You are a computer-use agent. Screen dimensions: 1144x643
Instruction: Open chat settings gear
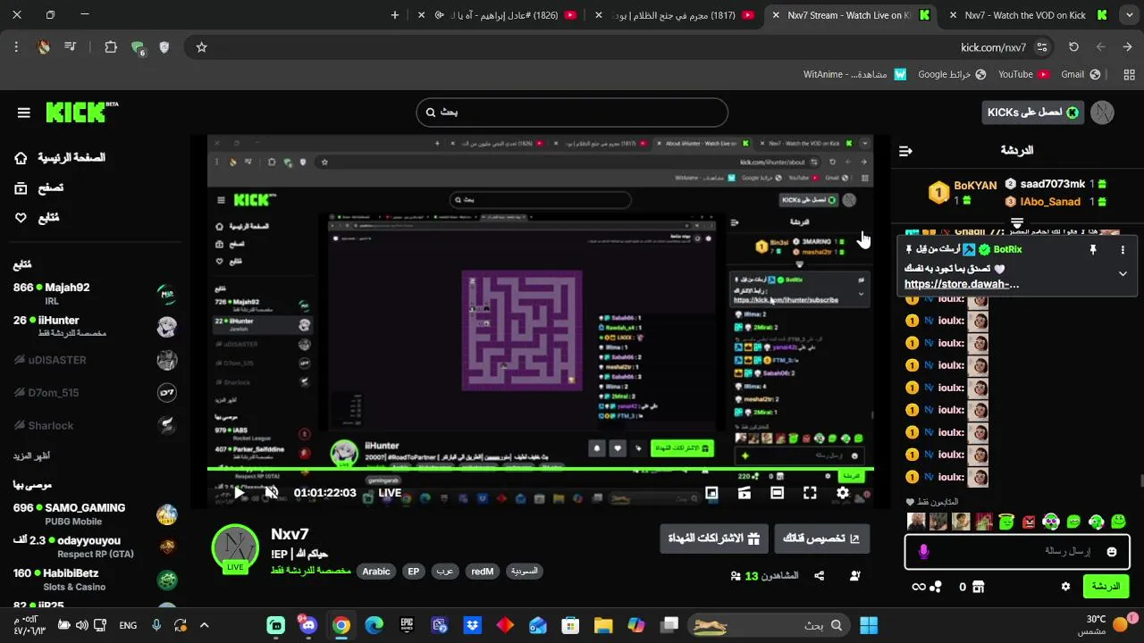1065,587
